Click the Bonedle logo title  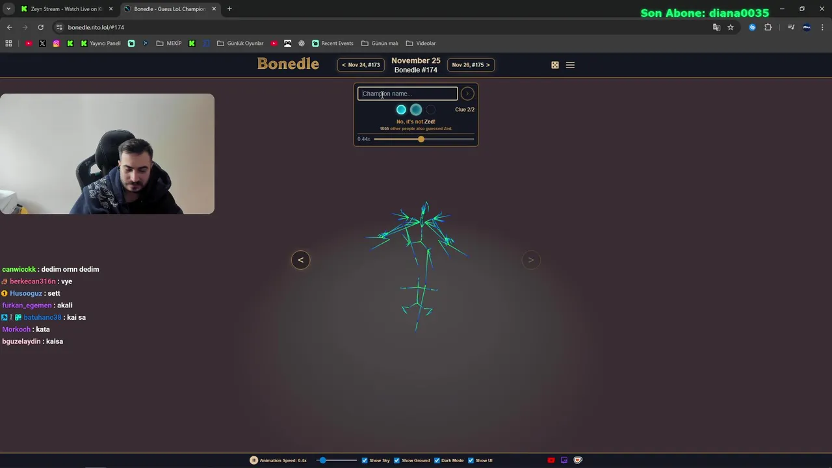(x=288, y=64)
